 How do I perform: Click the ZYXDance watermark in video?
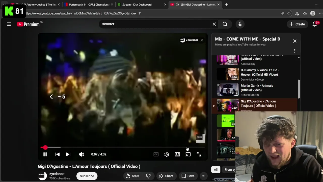(x=201, y=138)
